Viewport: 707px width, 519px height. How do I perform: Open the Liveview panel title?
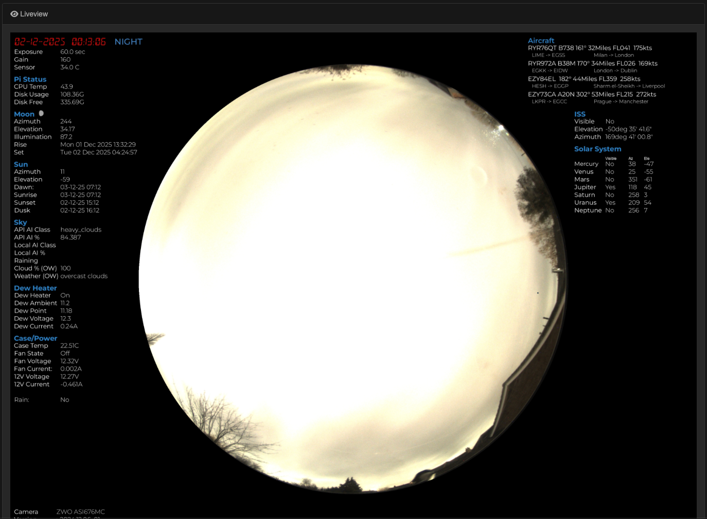[x=34, y=14]
